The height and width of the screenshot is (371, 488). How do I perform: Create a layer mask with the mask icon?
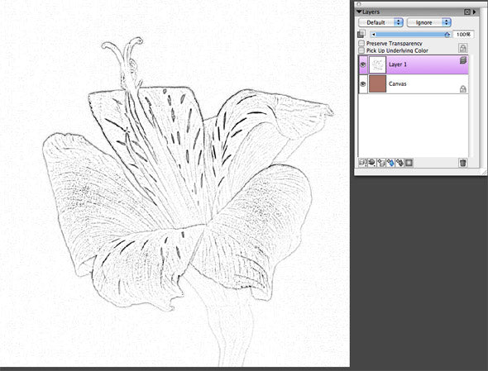tap(409, 163)
